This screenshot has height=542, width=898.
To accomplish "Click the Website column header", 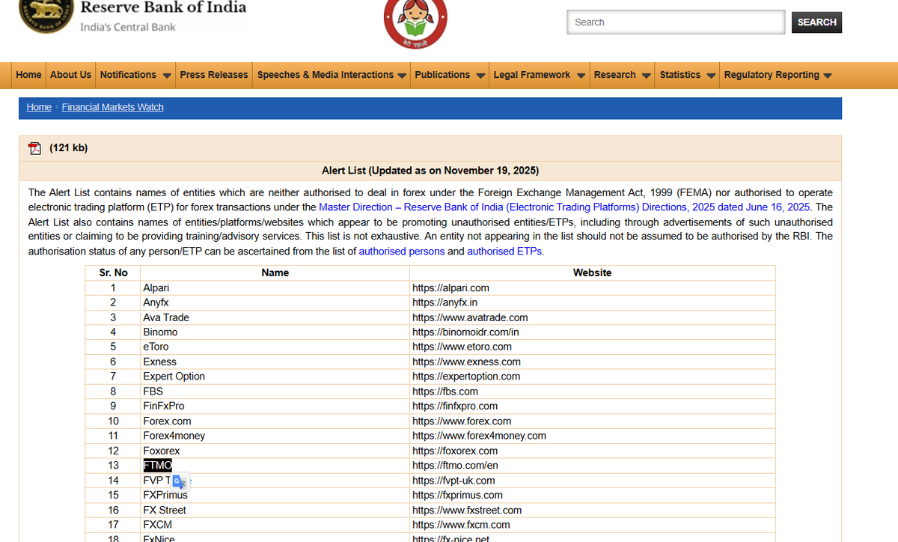I will 592,272.
